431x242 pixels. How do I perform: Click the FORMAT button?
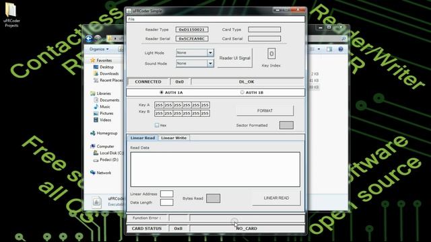coord(265,110)
